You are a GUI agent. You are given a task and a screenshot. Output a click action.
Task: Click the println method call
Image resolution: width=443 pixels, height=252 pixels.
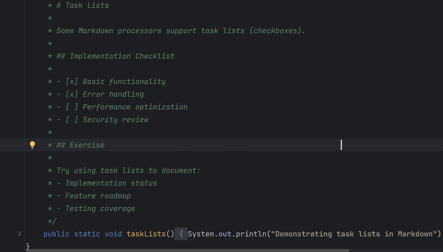pyautogui.click(x=251, y=234)
